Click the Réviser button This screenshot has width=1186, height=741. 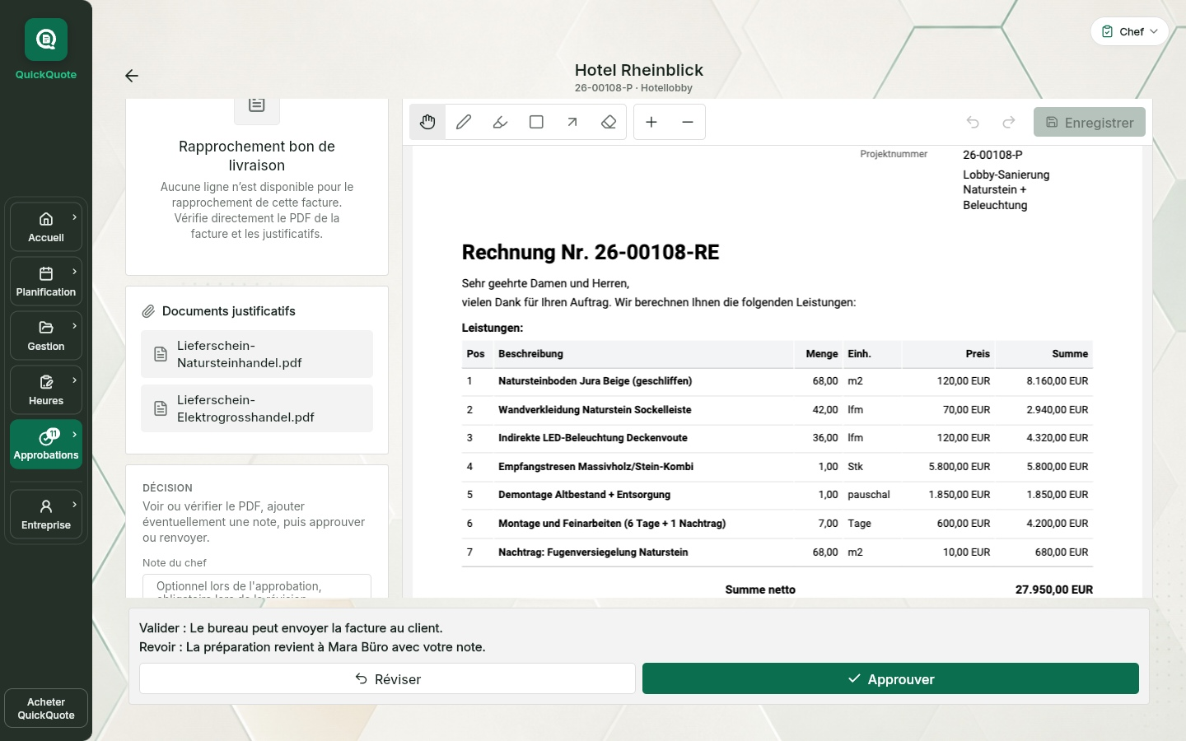387,678
